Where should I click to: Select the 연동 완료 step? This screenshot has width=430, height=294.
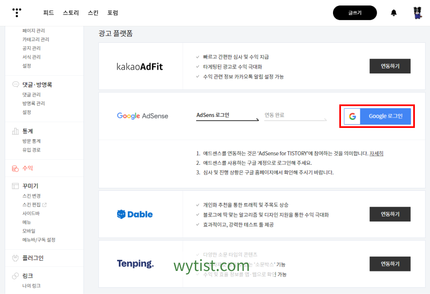click(274, 115)
